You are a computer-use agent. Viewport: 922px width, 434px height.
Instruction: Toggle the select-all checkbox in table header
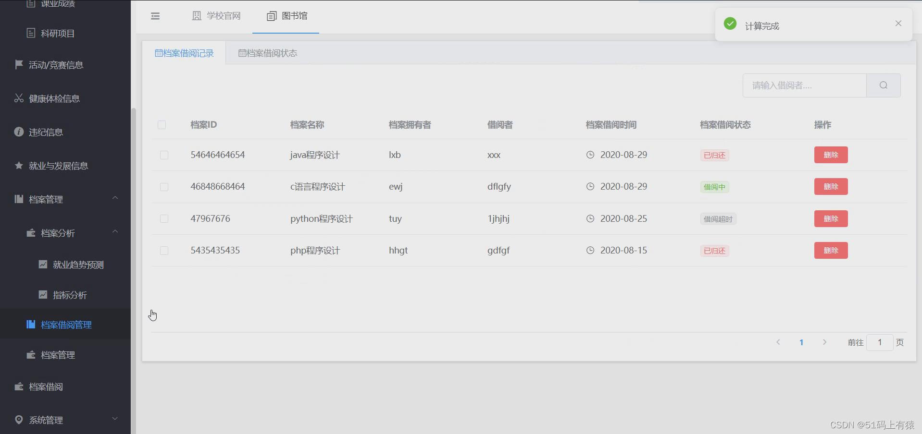coord(162,125)
